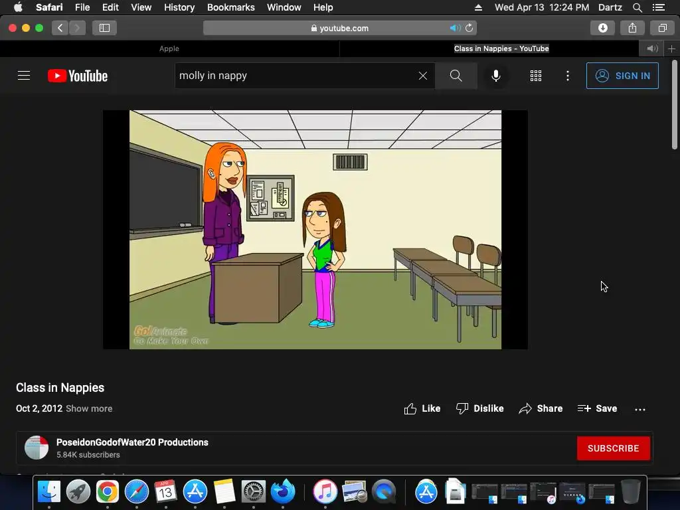Open the PoseidonGodofWater20 Productions channel name link
Image resolution: width=680 pixels, height=510 pixels.
(132, 442)
